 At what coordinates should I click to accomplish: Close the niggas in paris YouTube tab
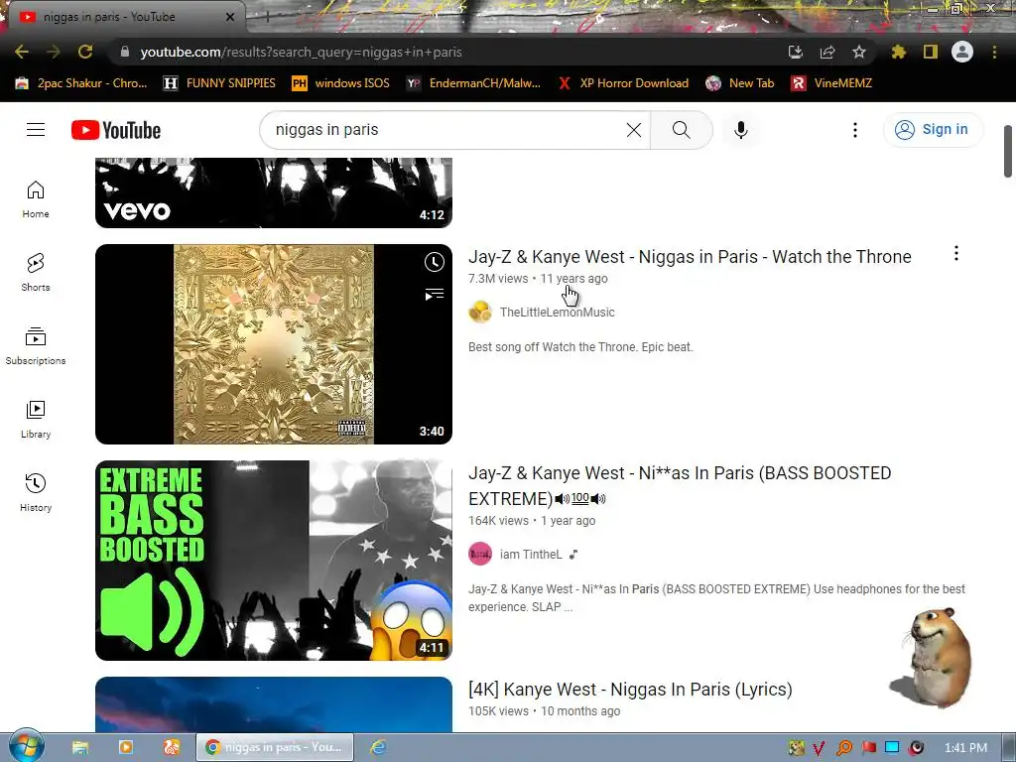click(230, 17)
